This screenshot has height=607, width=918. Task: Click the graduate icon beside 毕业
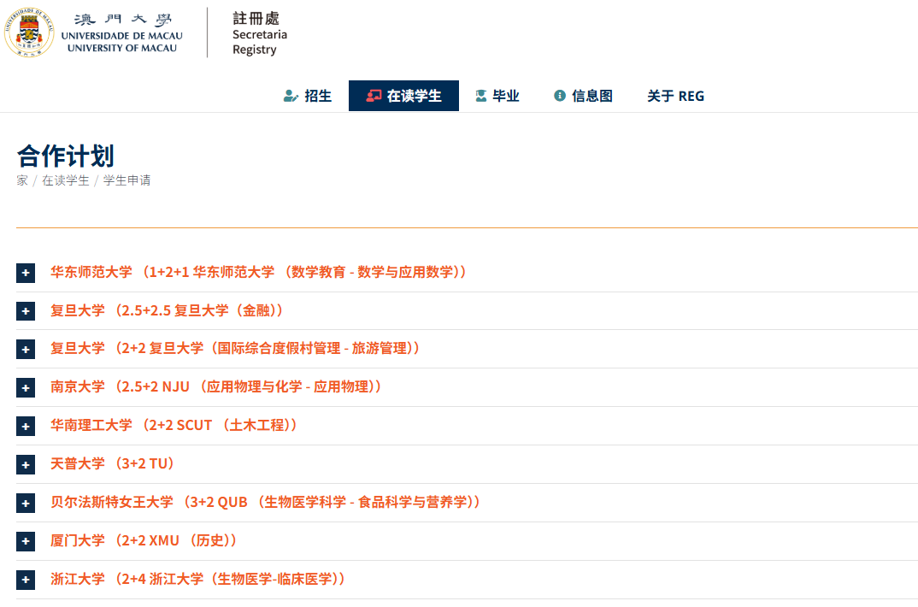[480, 96]
